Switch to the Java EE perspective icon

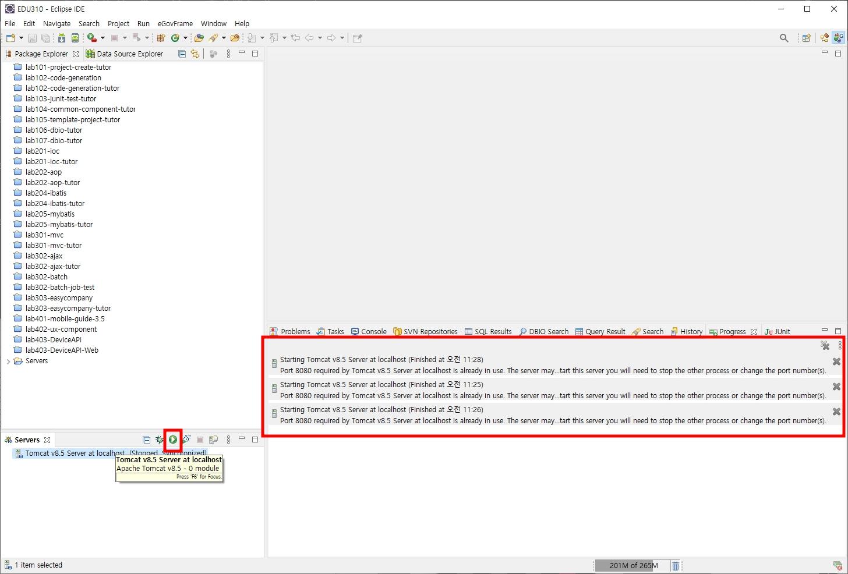click(825, 38)
